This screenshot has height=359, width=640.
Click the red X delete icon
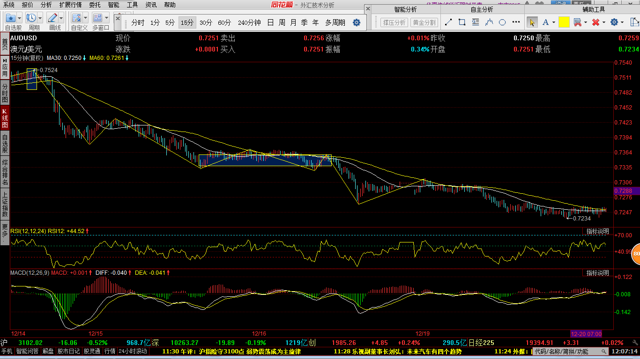click(x=595, y=22)
